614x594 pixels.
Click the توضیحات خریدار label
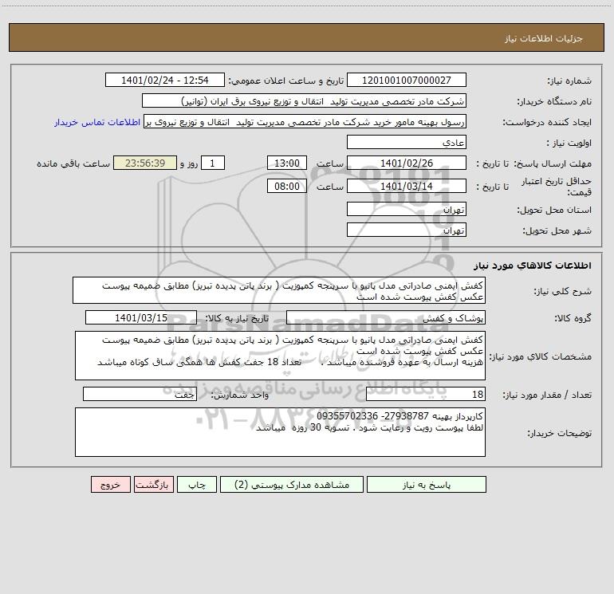(559, 433)
